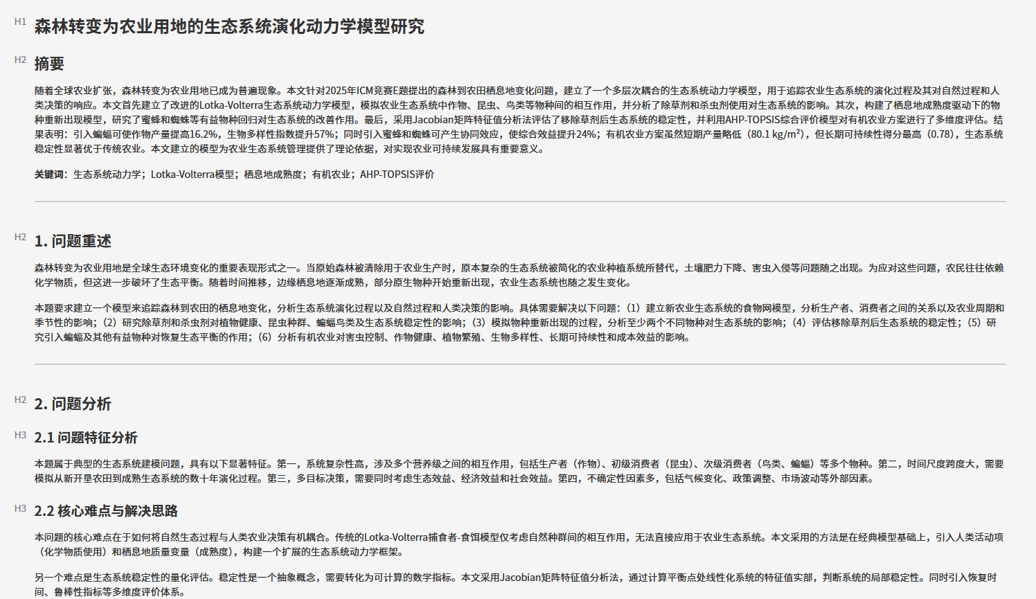This screenshot has height=599, width=1036.
Task: Click the H2 marker beside 2. 问题分析
Action: click(x=20, y=400)
